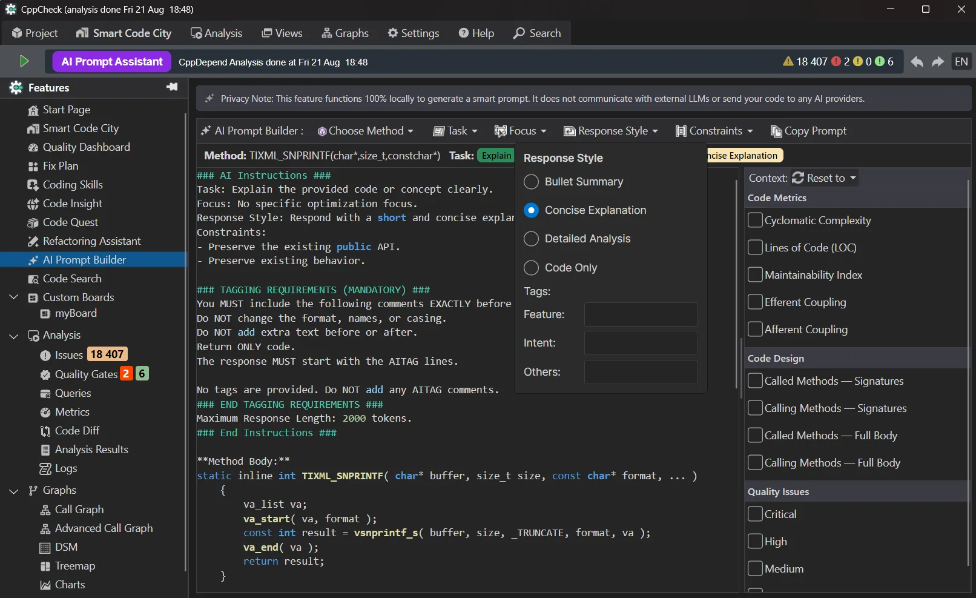
Task: Open Settings menu
Action: [x=414, y=33]
